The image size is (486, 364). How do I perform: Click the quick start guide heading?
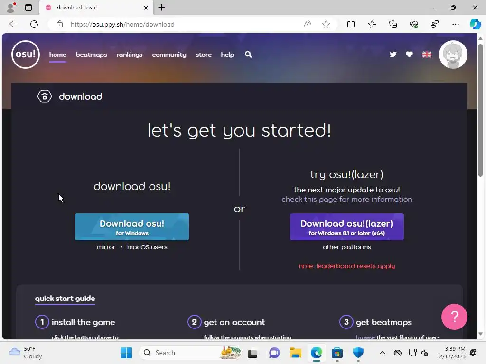tap(65, 299)
